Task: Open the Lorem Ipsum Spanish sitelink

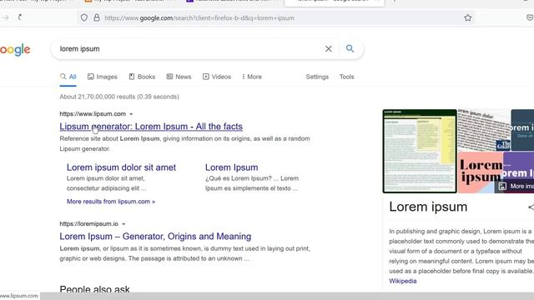Action: pos(232,167)
